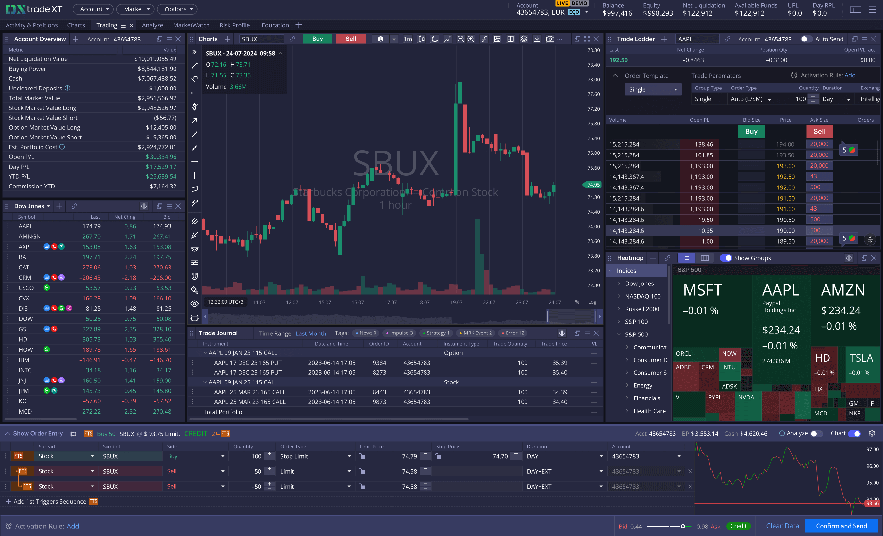Open chart layers icon
The width and height of the screenshot is (883, 536).
pyautogui.click(x=524, y=39)
